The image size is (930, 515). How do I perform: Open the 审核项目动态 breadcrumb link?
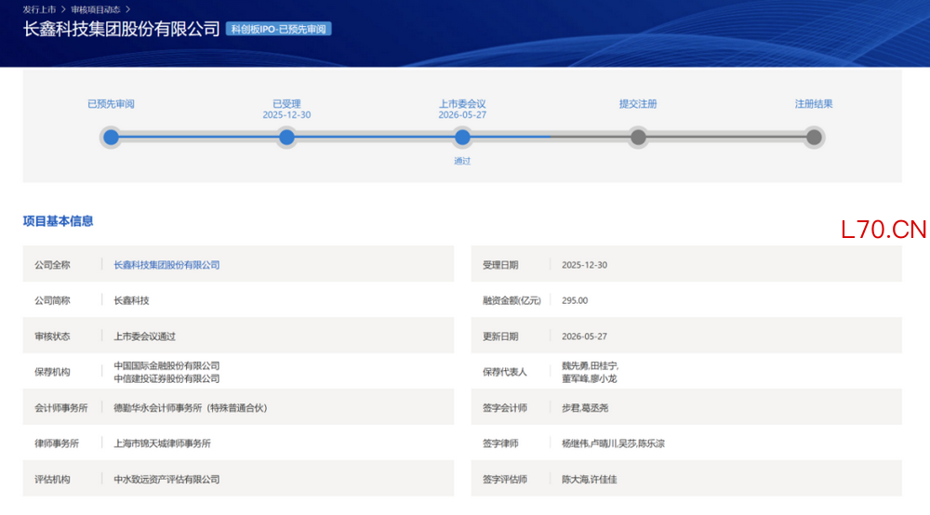[x=96, y=9]
